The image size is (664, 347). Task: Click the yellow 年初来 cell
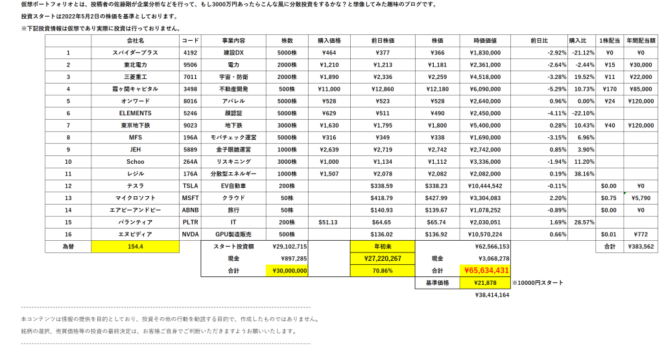click(383, 247)
